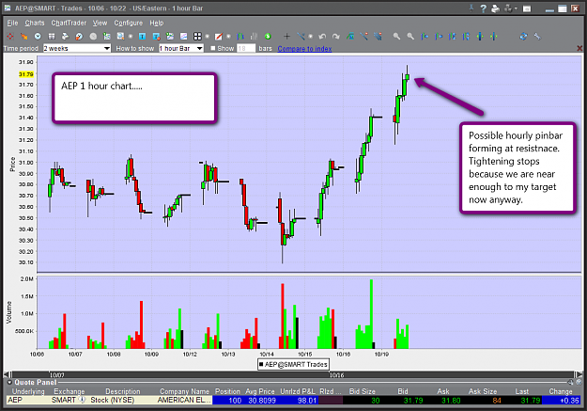This screenshot has width=587, height=411.
Task: Open the title bar layout dropdown arrow
Action: click(516, 8)
